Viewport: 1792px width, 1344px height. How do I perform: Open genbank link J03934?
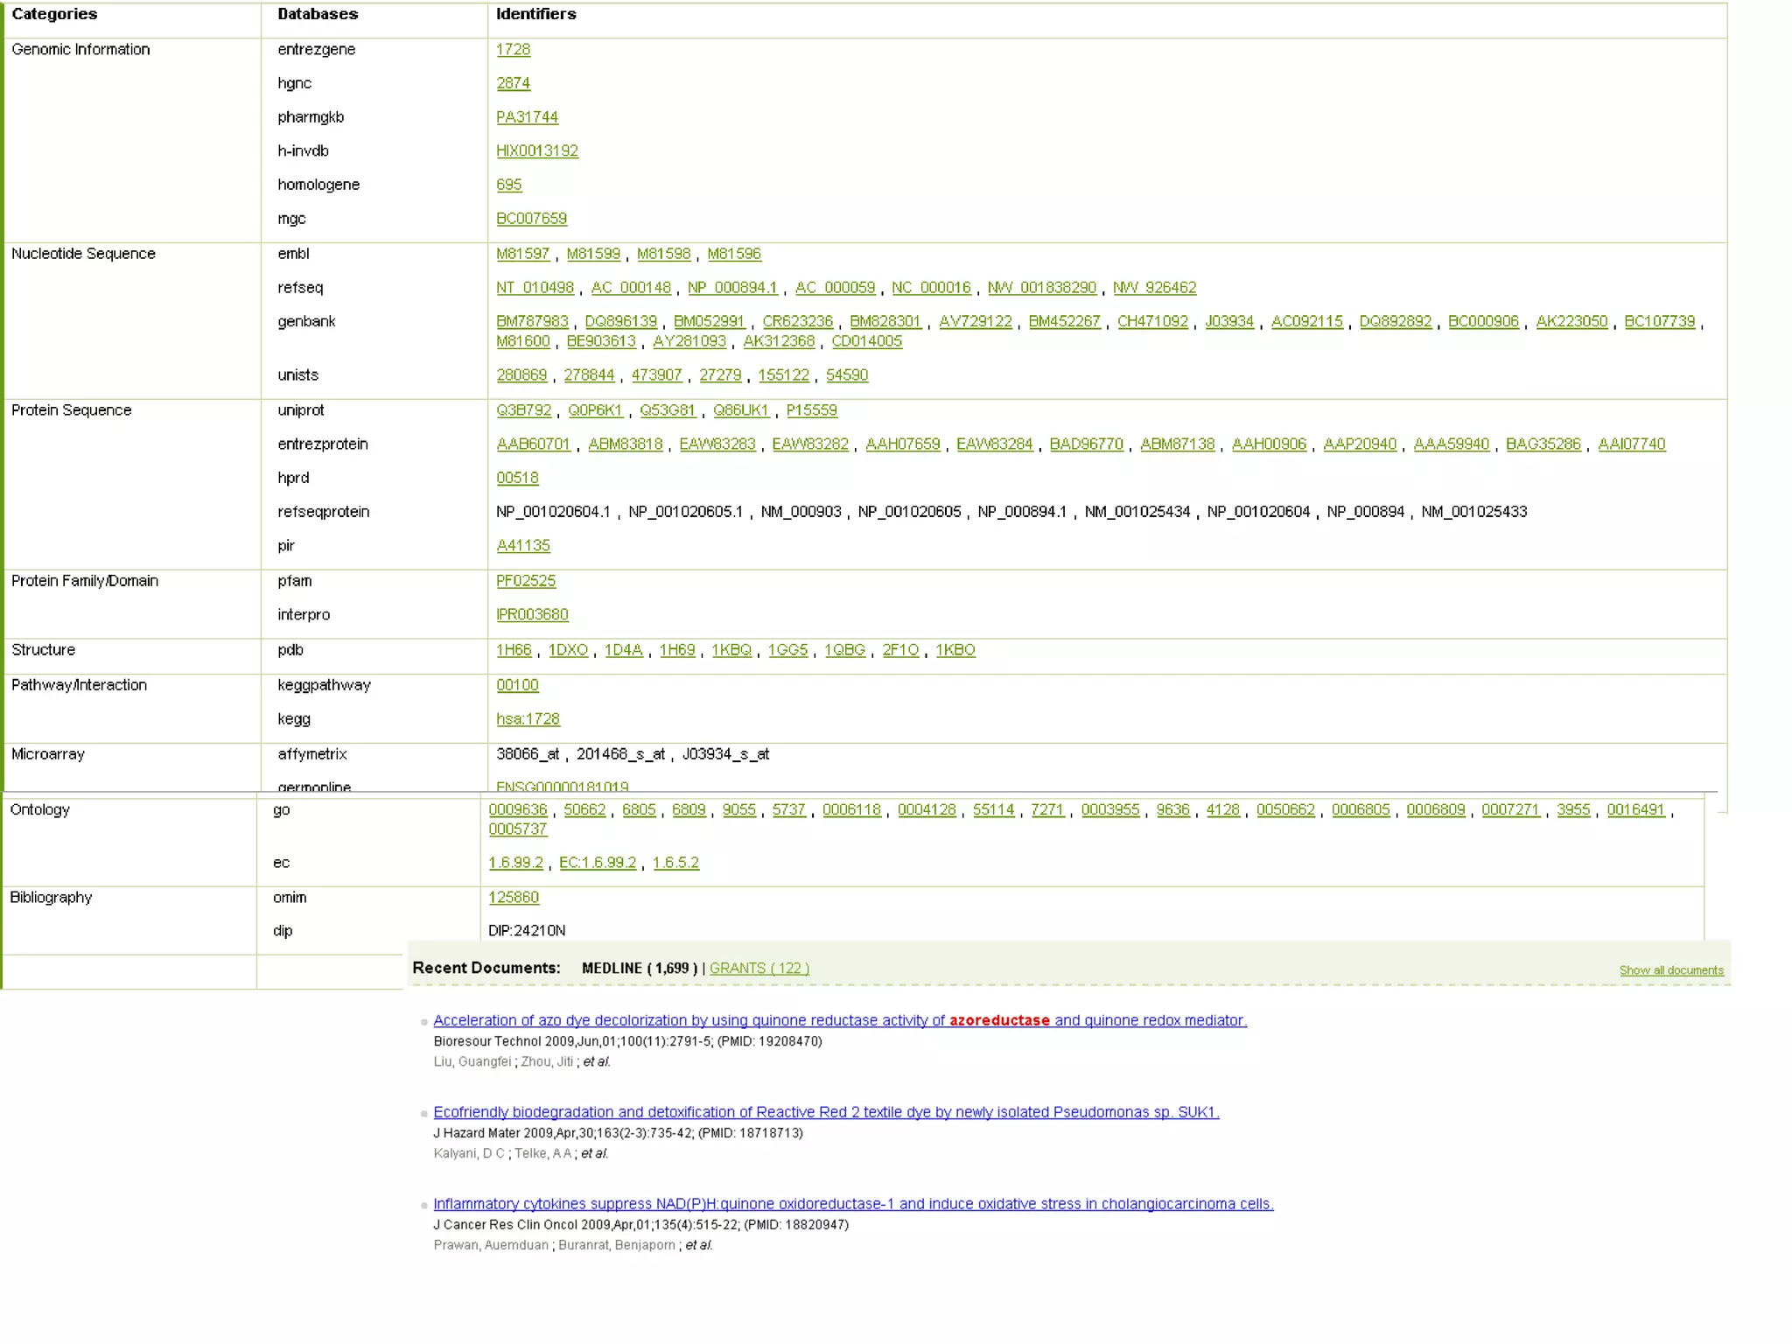(x=1229, y=322)
